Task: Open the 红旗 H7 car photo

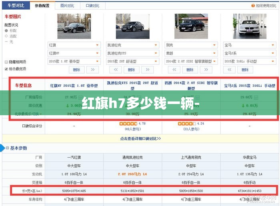Action: pyautogui.click(x=74, y=26)
